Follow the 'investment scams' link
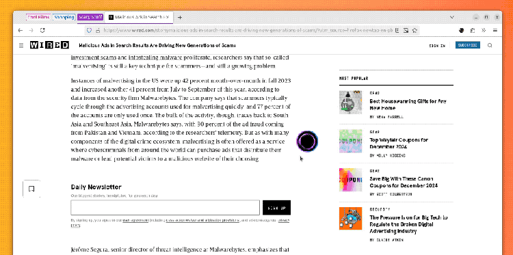513x255 pixels. (x=94, y=57)
